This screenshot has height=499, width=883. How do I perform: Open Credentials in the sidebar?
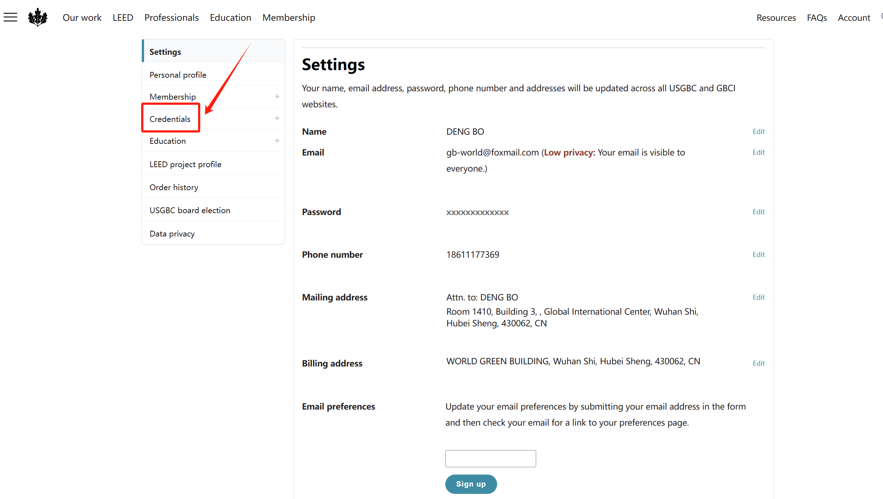(170, 119)
